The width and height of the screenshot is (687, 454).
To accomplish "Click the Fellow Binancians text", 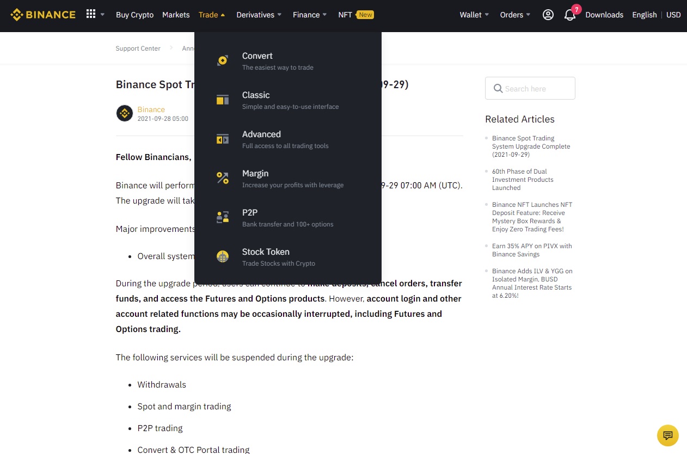I will pyautogui.click(x=154, y=157).
